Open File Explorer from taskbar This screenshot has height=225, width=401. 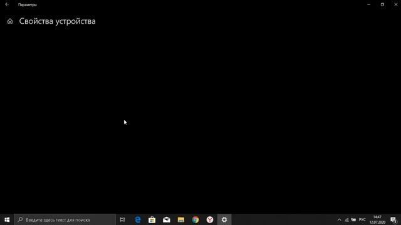(181, 219)
